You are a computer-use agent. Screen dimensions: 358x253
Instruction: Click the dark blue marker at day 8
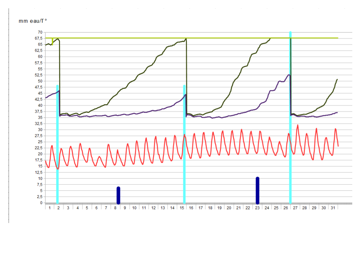118,195
